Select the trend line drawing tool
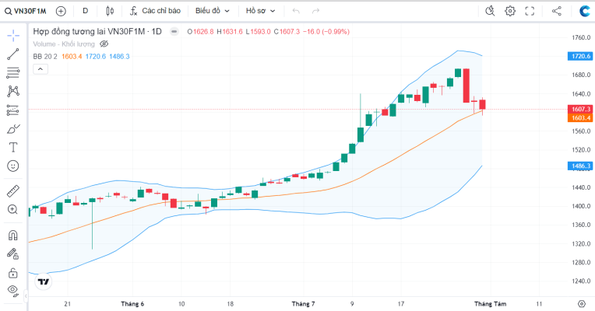The height and width of the screenshot is (311, 595). pos(13,54)
